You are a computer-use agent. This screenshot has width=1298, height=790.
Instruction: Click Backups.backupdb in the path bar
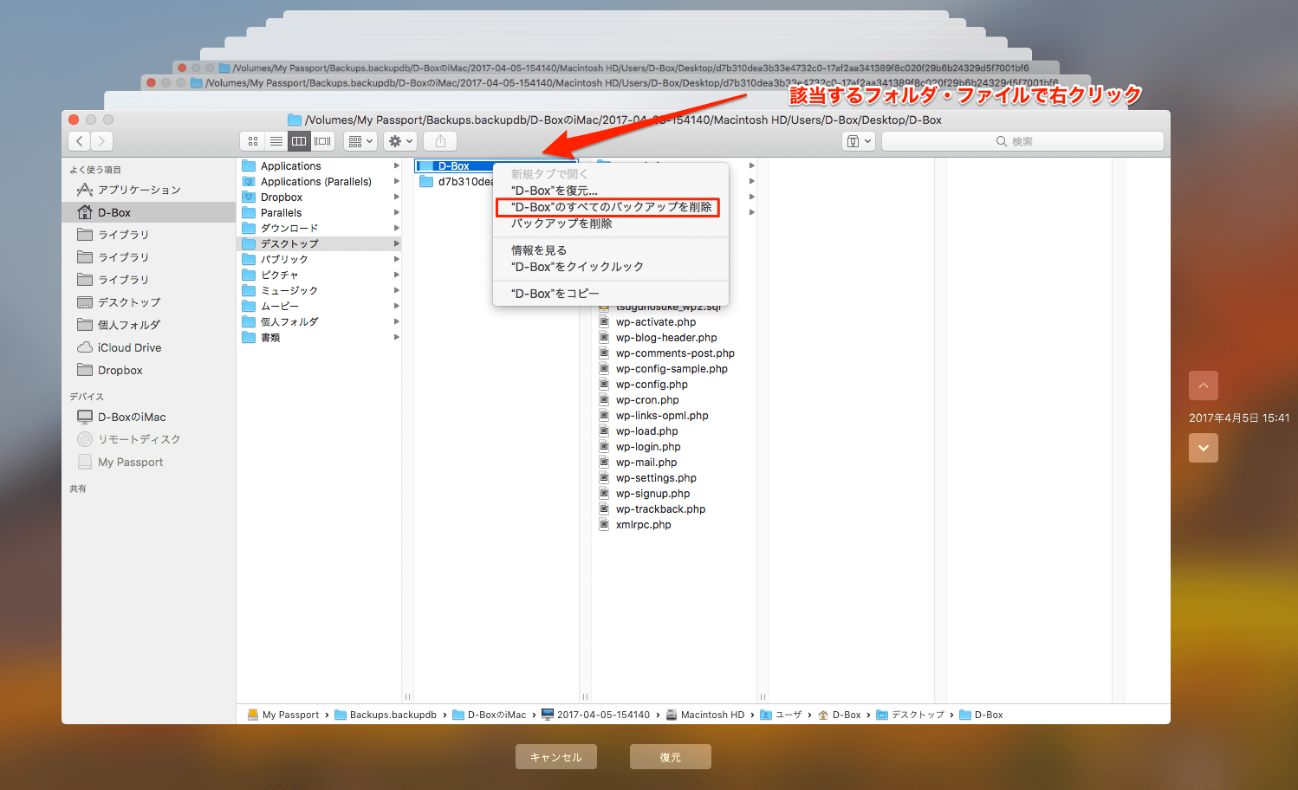click(x=386, y=715)
